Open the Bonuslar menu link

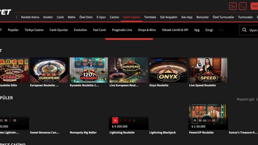tap(202, 17)
